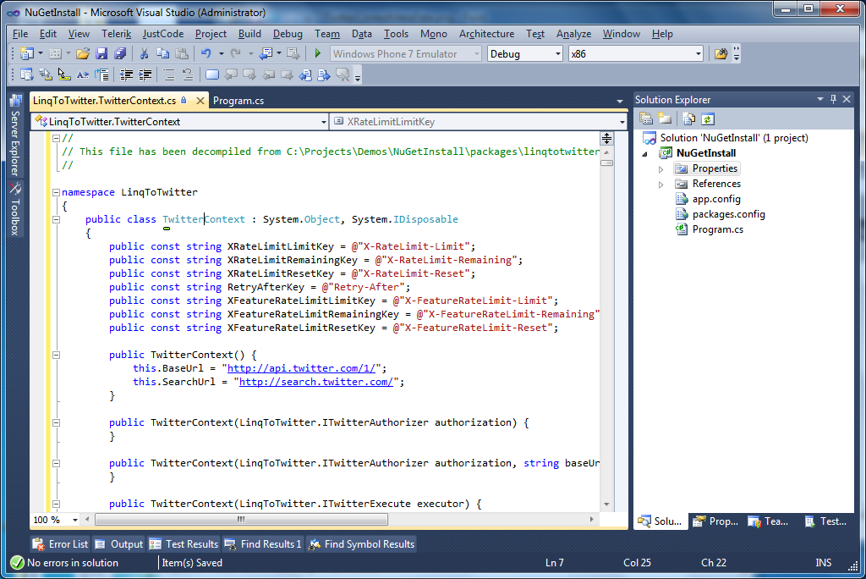The height and width of the screenshot is (579, 866).
Task: Click the Display Parameter Info icon
Action: (46, 74)
